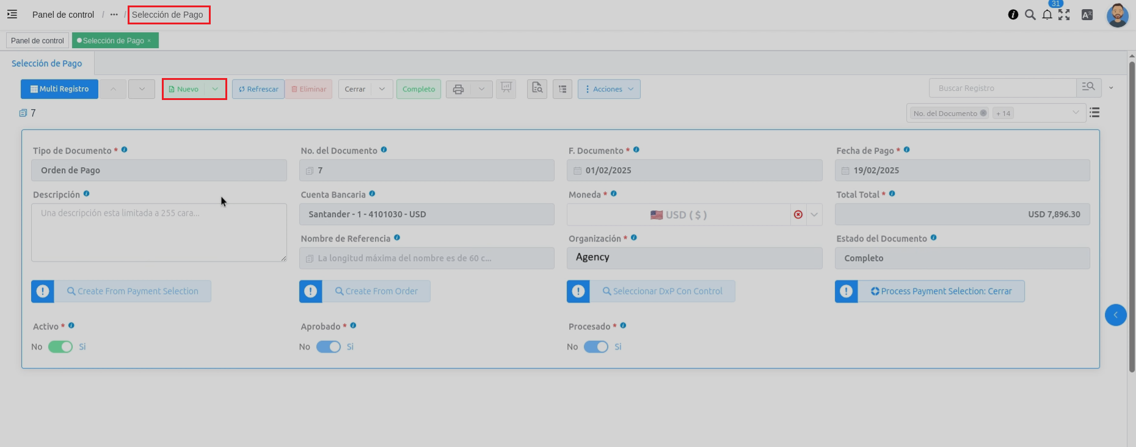The width and height of the screenshot is (1136, 447).
Task: Click the Buscar Registro search field
Action: tap(1002, 88)
